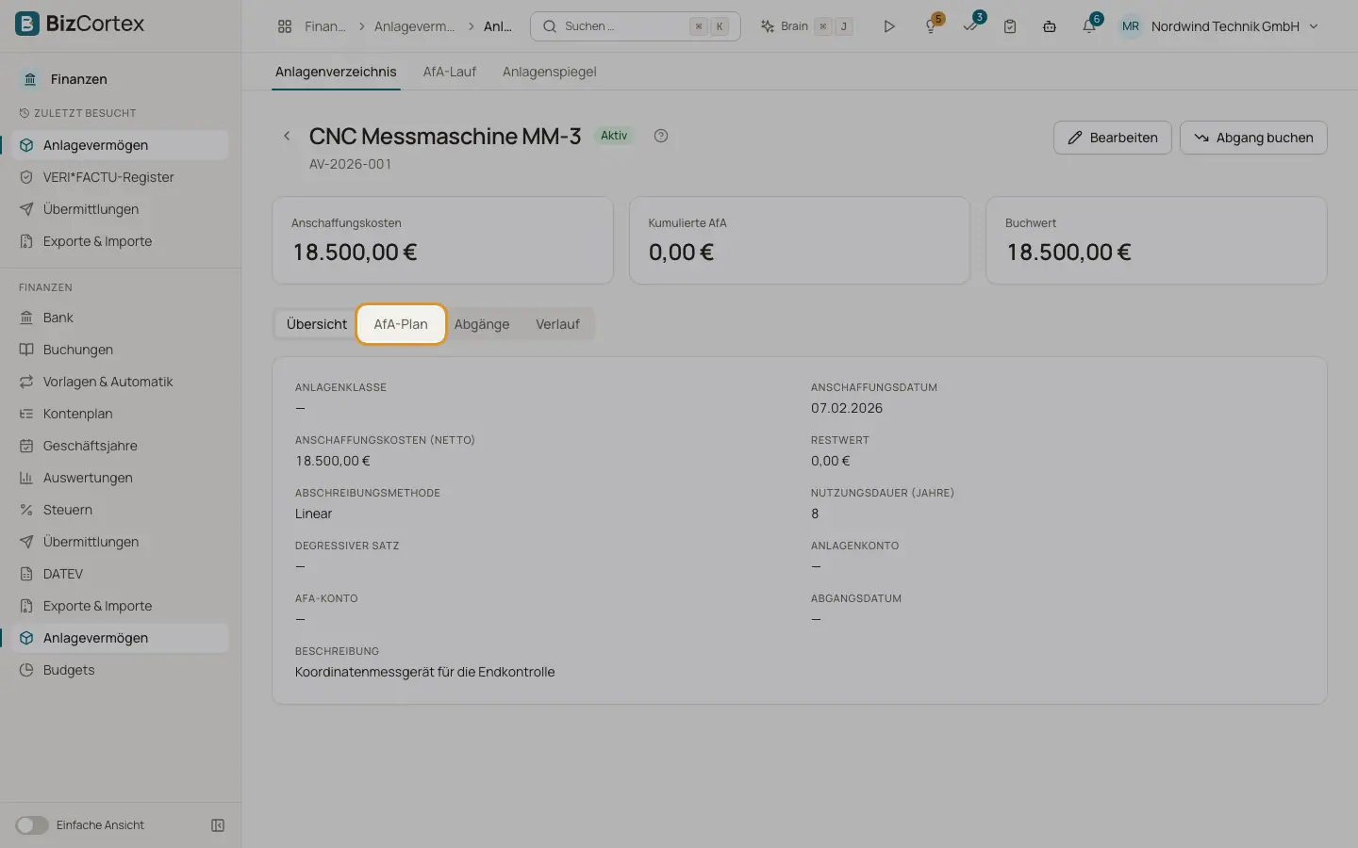Screen dimensions: 1358x848
Task: Open the robot assistant icon
Action: [1050, 26]
